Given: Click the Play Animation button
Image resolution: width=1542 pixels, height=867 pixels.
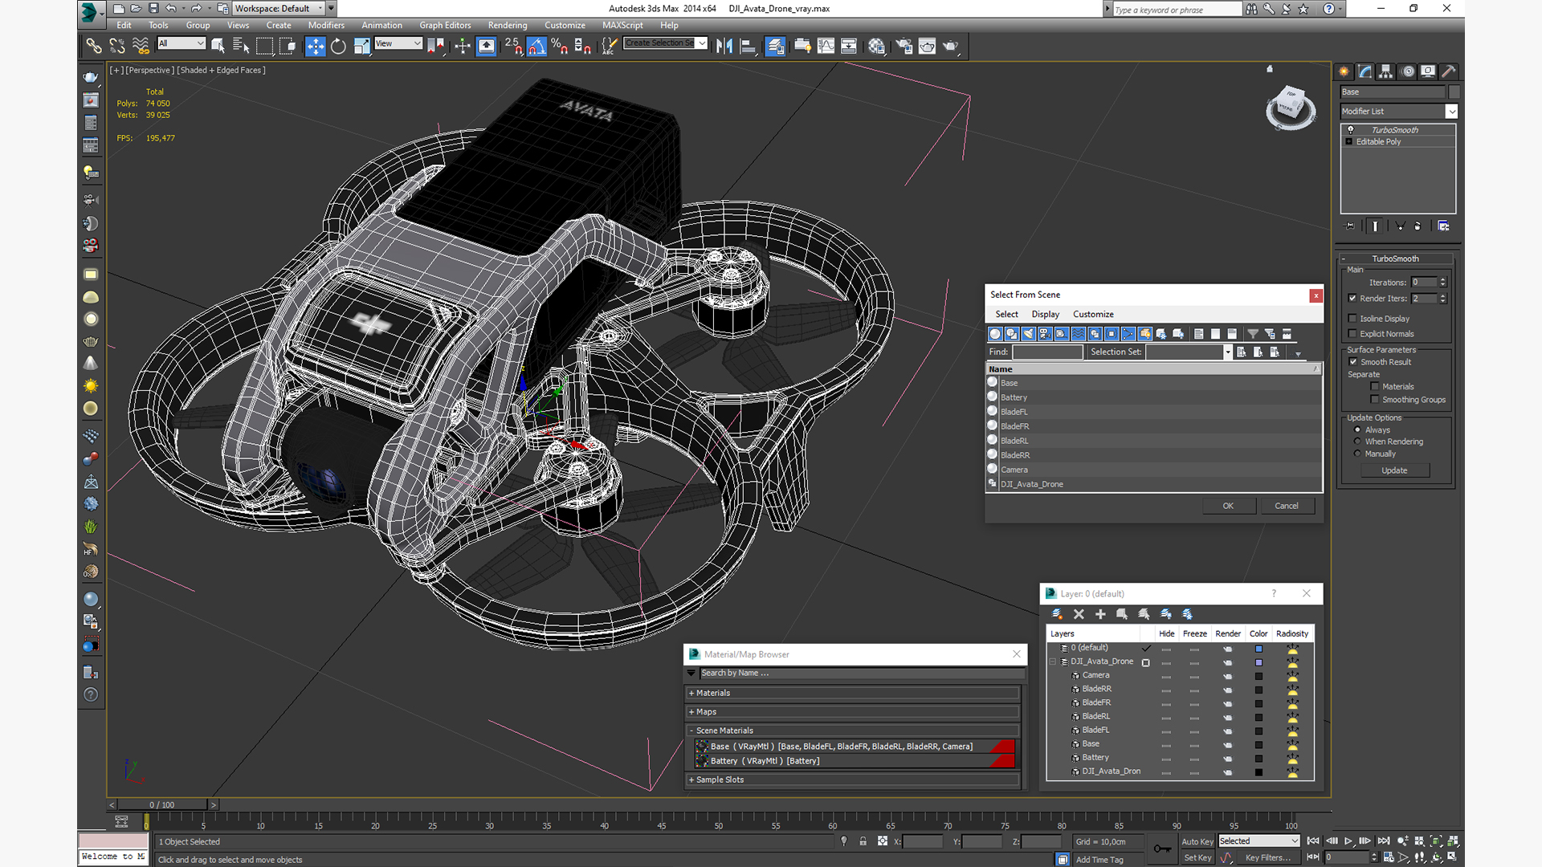Looking at the screenshot, I should 1348,841.
